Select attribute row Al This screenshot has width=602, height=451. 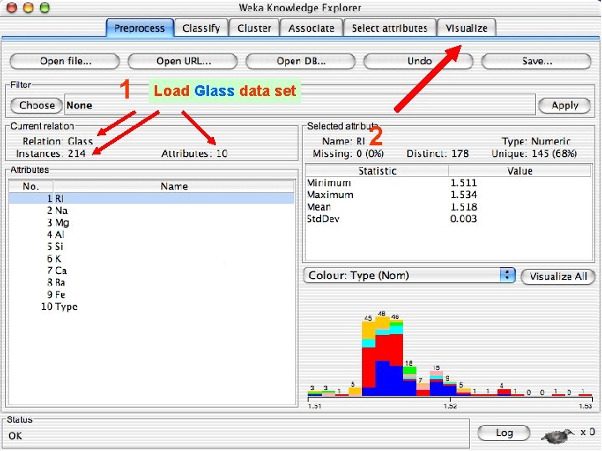pyautogui.click(x=151, y=235)
